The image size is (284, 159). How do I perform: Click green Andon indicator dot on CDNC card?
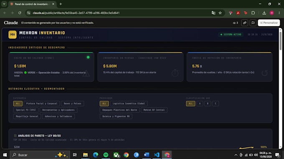[88, 57]
